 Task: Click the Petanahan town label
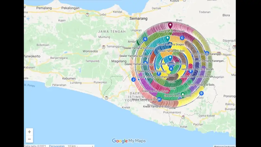(x=59, y=85)
